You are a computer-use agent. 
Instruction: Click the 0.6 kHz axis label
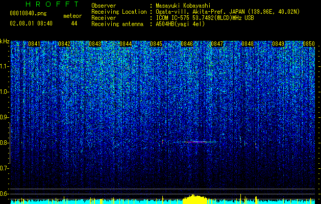pos(4,194)
